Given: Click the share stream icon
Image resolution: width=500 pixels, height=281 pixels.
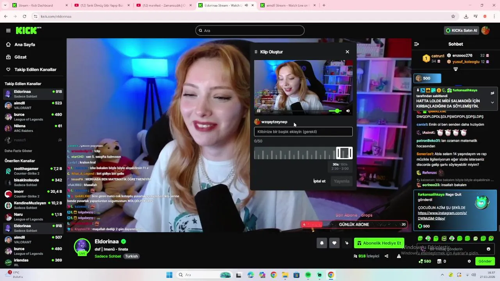Looking at the screenshot, I should click(386, 256).
